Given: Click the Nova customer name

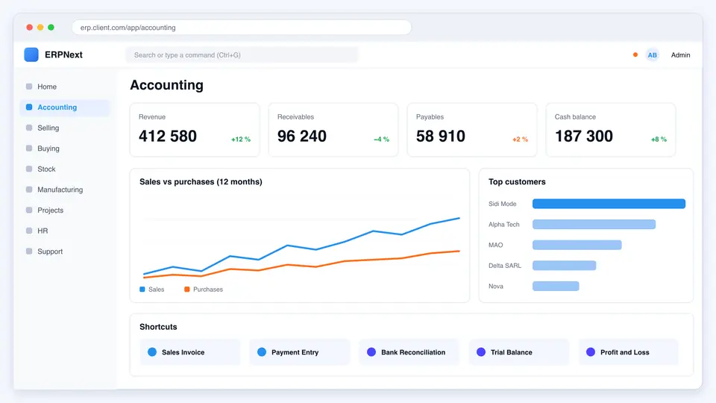Looking at the screenshot, I should point(496,286).
